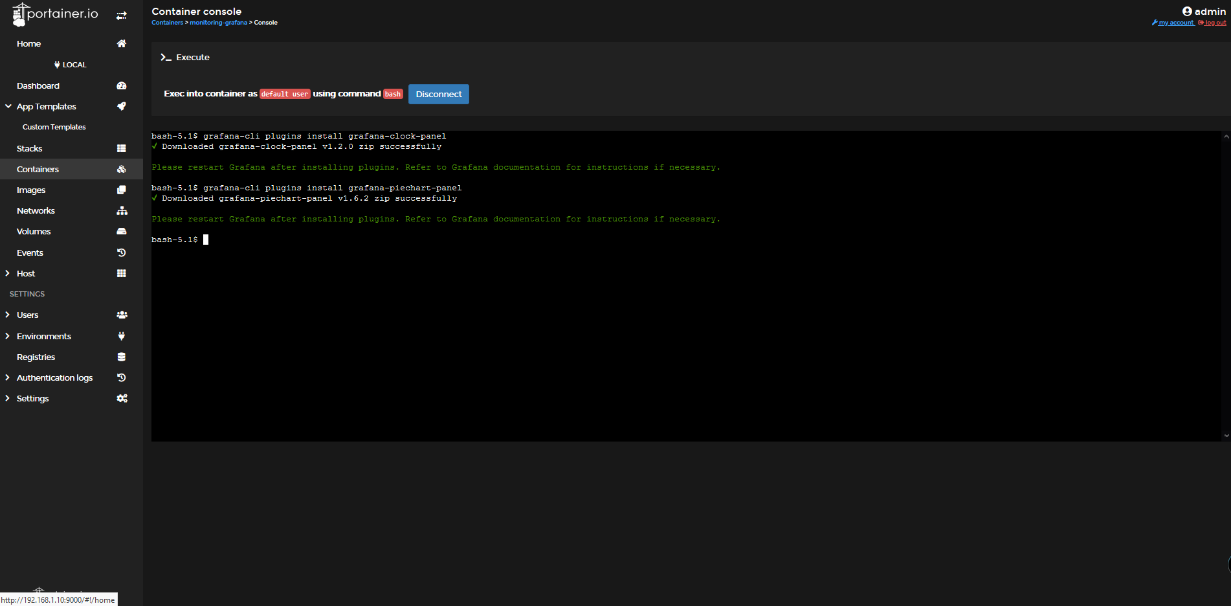Click the Containers cubes icon
Image resolution: width=1231 pixels, height=606 pixels.
coord(121,169)
